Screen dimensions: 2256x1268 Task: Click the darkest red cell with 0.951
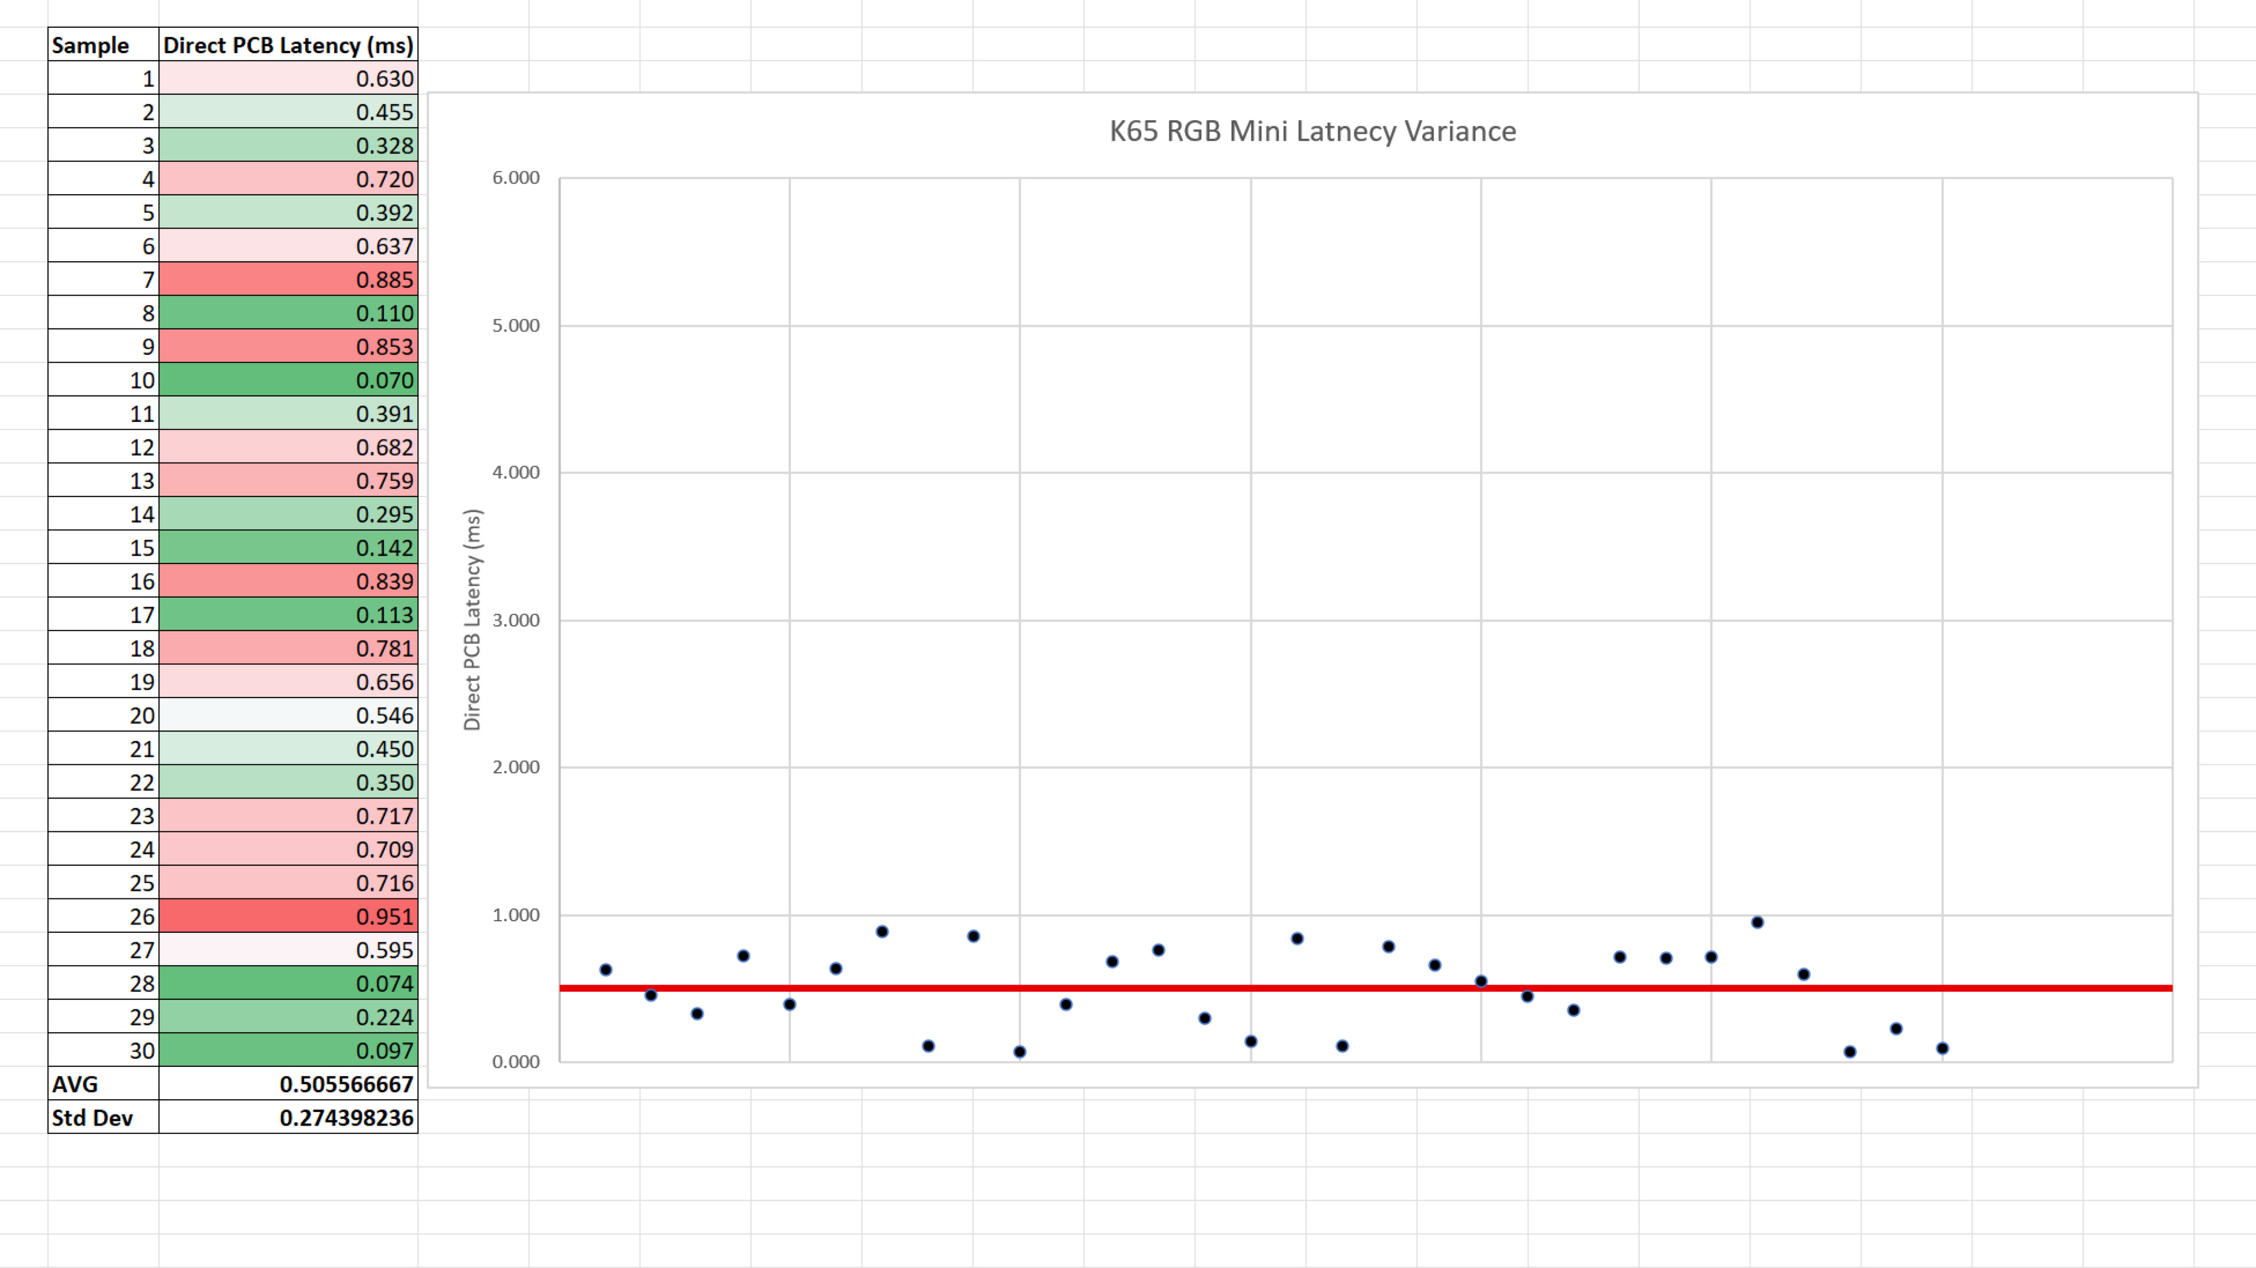point(288,916)
